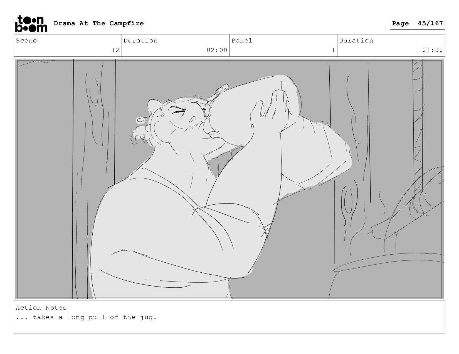Click the panel Duration label header

point(356,41)
